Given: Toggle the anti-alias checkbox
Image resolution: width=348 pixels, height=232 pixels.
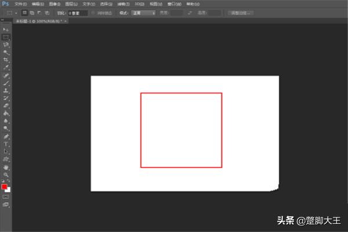Looking at the screenshot, I should click(93, 13).
